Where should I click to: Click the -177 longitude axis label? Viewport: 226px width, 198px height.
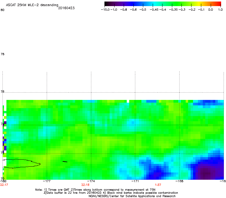47,181
